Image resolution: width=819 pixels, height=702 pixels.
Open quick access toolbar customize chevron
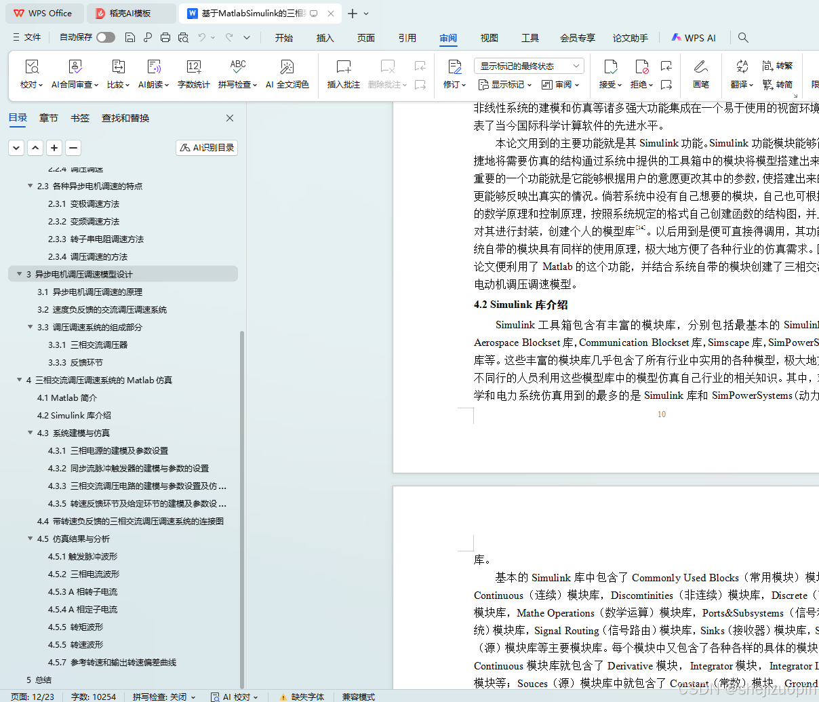247,37
